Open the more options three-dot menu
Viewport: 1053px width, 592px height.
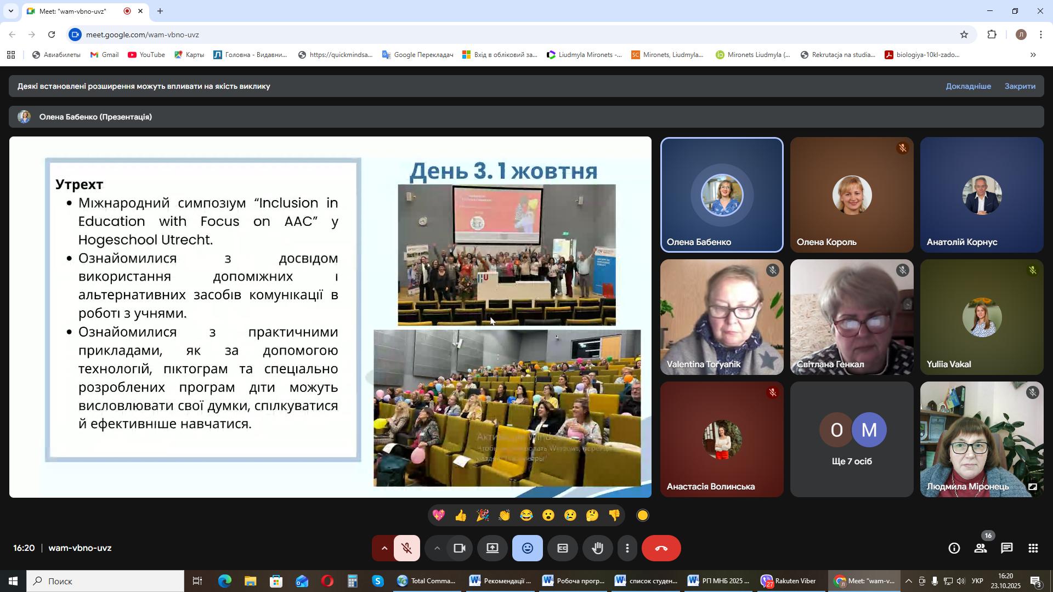point(627,549)
